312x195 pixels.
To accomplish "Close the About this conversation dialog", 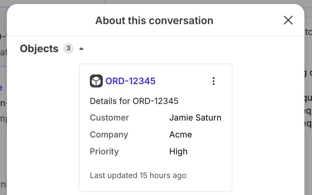I will click(288, 20).
